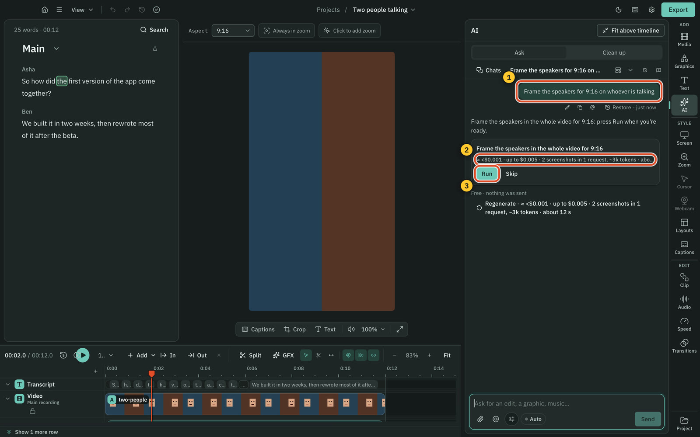
Task: Toggle the Auto mode pill
Action: pos(533,419)
